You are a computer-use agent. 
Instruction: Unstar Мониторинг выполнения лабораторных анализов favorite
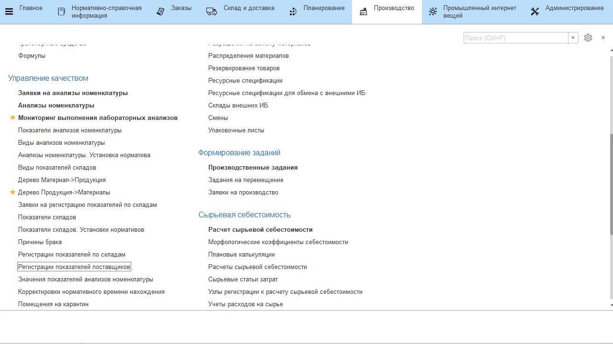pyautogui.click(x=13, y=118)
